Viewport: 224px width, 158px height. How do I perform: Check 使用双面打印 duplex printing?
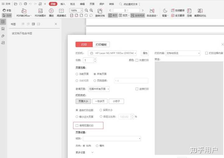(77, 126)
